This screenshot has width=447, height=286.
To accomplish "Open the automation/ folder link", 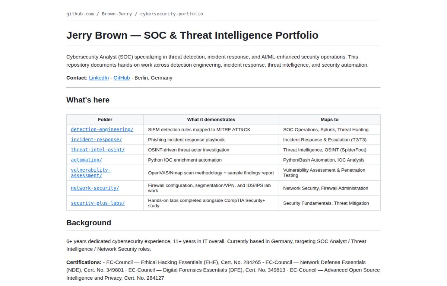I will pyautogui.click(x=86, y=160).
